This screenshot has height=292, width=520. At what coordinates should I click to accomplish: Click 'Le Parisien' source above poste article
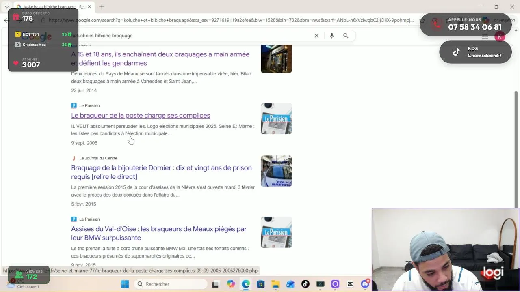coord(89,105)
